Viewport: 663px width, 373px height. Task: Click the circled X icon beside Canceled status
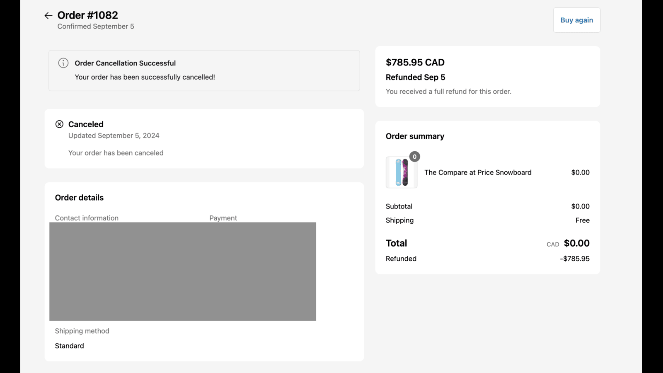coord(60,124)
